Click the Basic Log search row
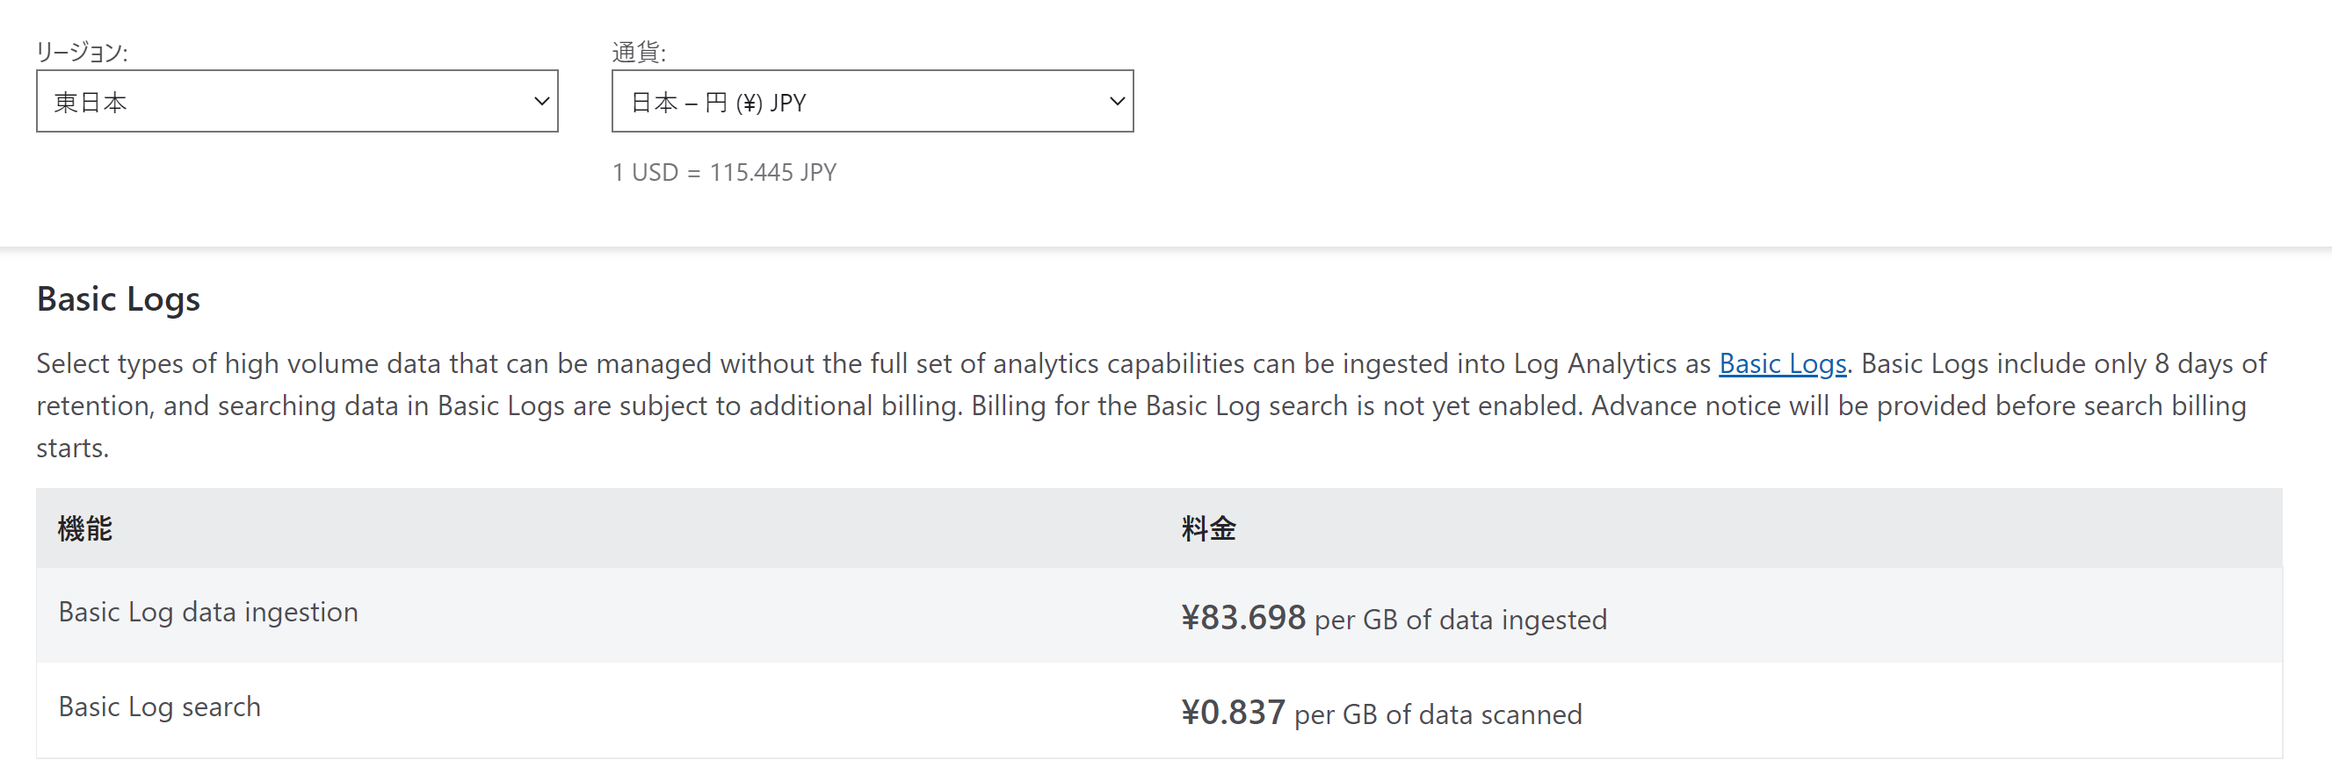The width and height of the screenshot is (2332, 782). pyautogui.click(x=158, y=707)
